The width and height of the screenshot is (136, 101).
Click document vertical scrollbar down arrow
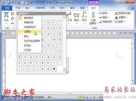[x=133, y=80]
